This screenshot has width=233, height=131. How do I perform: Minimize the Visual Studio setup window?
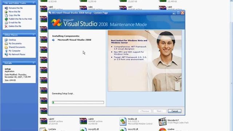point(174,13)
